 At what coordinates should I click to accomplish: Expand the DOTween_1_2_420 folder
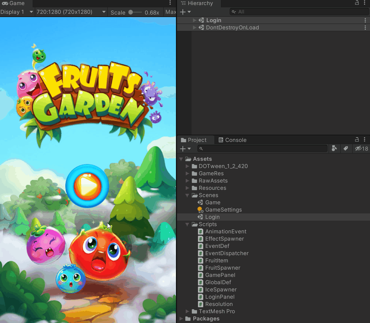(x=188, y=166)
